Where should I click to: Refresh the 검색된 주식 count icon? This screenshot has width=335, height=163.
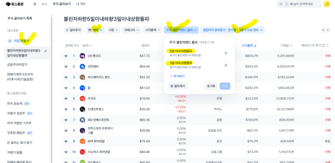click(x=91, y=45)
